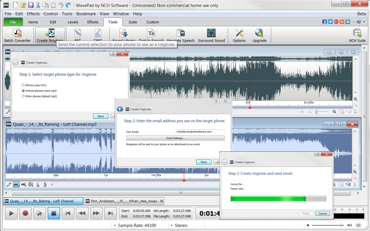Choose Other phones (default mp3) option

point(23,96)
